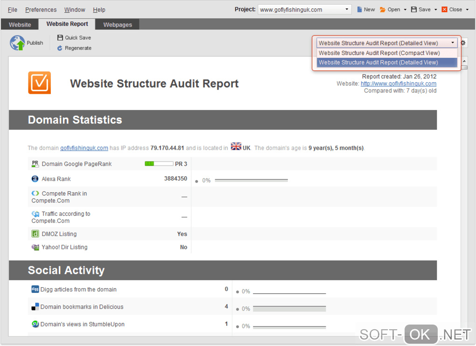Open the goflyfishinguk.com domain link
The image size is (476, 346).
click(x=84, y=148)
